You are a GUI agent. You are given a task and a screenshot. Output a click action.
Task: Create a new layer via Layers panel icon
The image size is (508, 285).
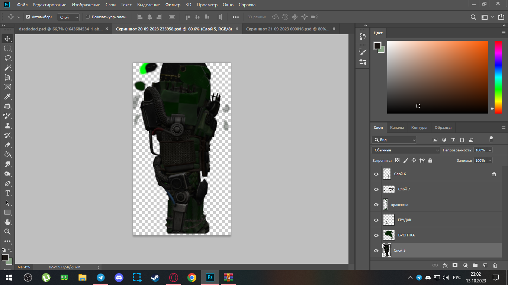coord(485,265)
